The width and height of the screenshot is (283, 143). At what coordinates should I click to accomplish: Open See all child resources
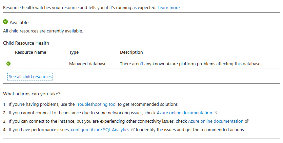(30, 77)
